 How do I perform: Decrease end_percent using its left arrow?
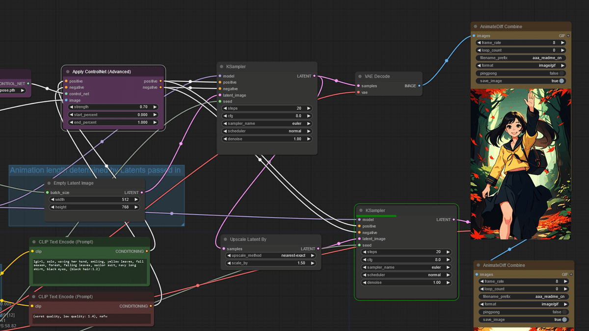click(71, 123)
